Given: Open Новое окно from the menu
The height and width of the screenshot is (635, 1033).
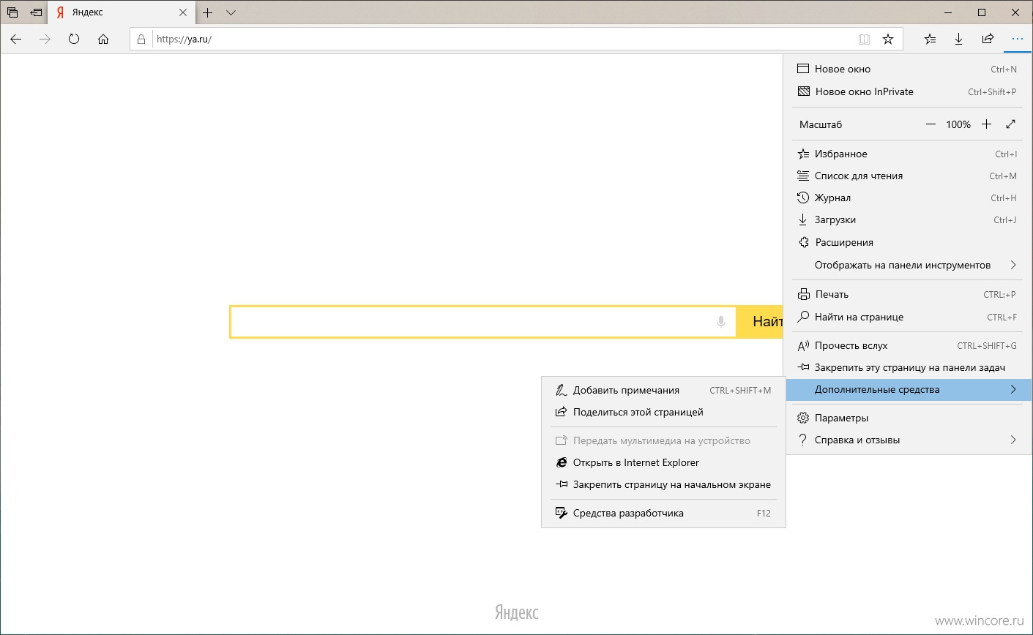Looking at the screenshot, I should [909, 69].
